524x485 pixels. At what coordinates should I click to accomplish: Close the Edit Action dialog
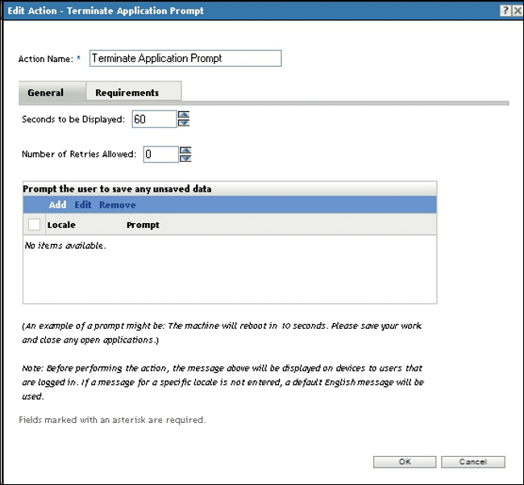518,10
